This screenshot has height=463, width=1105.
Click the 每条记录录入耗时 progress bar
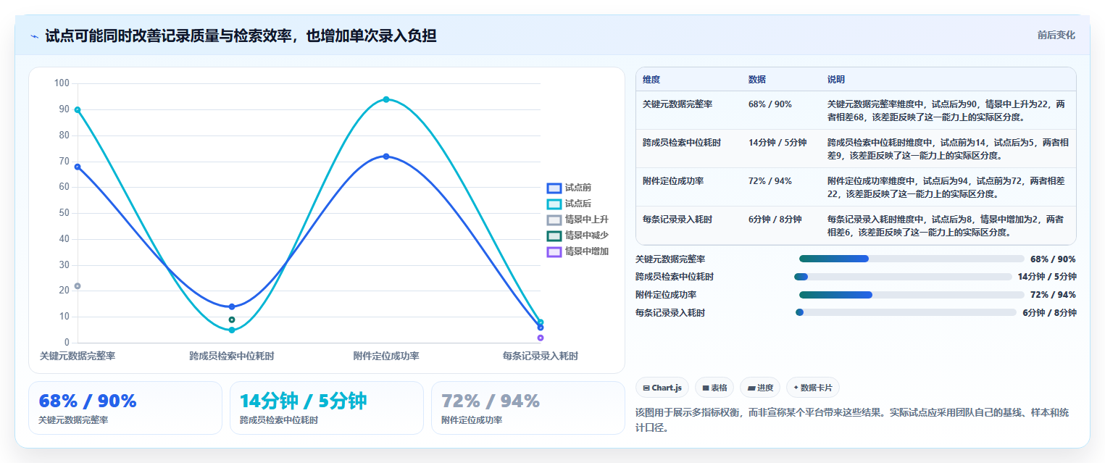pyautogui.click(x=906, y=312)
